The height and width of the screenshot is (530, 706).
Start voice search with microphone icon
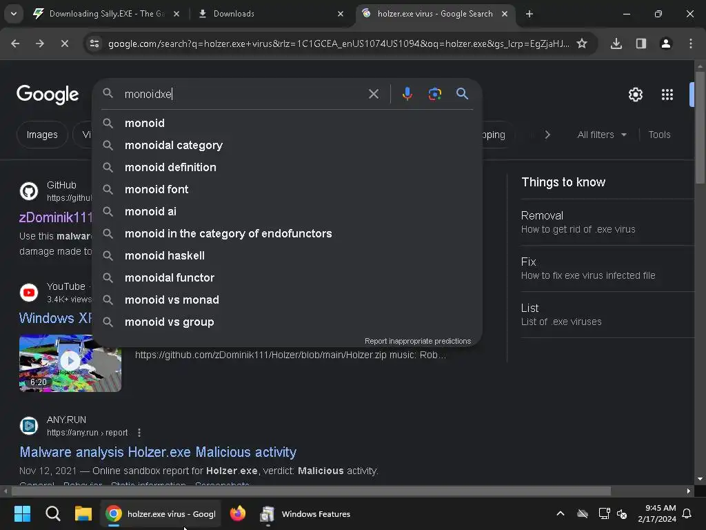(x=407, y=94)
